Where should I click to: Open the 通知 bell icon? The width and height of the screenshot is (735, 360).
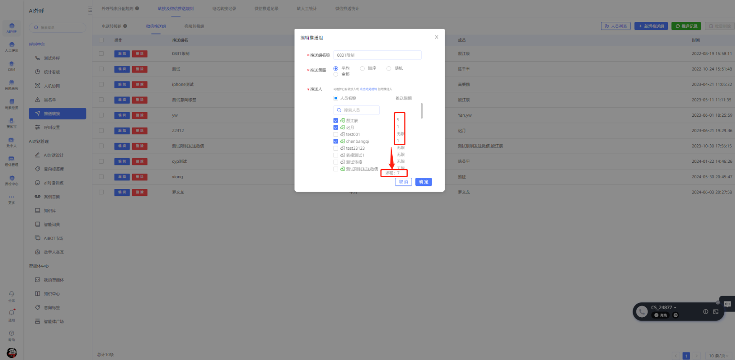click(11, 313)
